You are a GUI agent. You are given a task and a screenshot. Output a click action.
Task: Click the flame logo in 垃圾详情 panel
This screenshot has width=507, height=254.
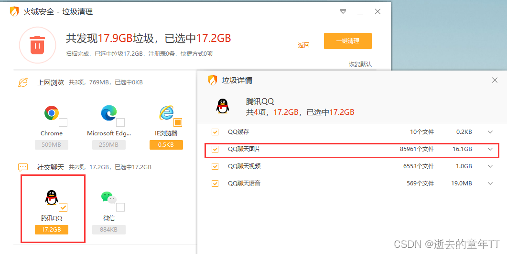213,80
